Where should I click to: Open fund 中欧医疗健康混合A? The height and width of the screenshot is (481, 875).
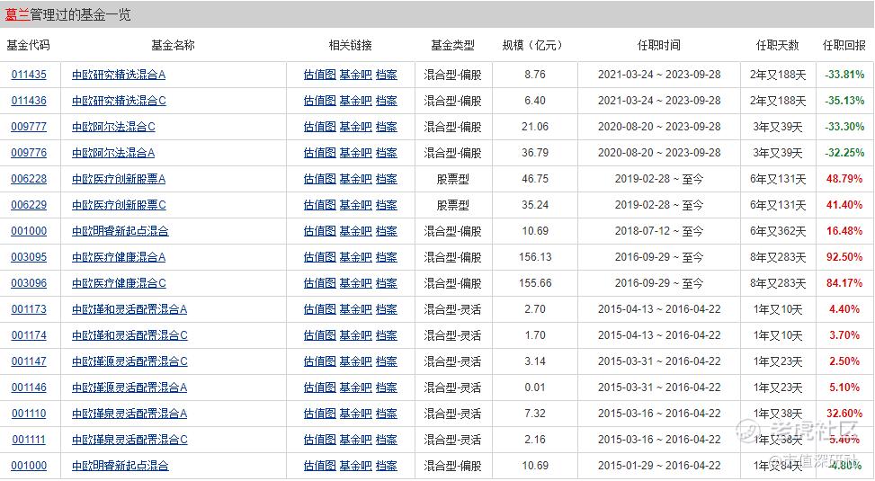pyautogui.click(x=119, y=257)
